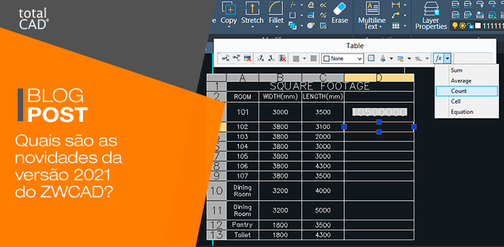Open the None background fill combo box
The height and width of the screenshot is (247, 504).
coord(342,59)
